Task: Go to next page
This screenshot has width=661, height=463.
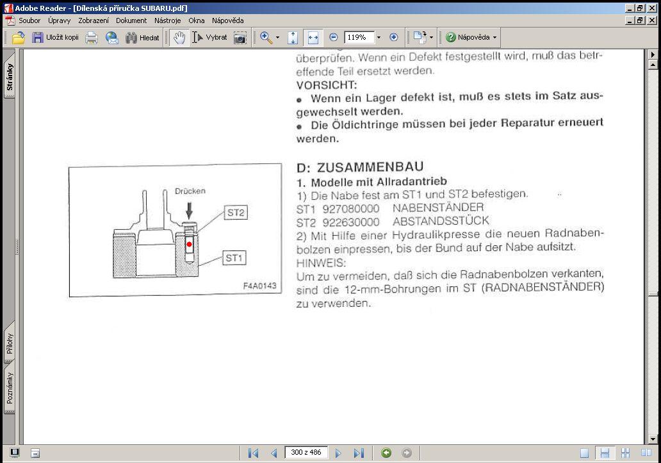Action: (338, 453)
